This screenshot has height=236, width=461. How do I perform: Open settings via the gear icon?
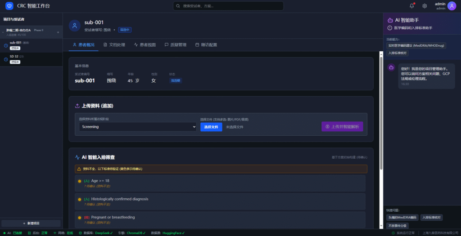click(x=425, y=6)
